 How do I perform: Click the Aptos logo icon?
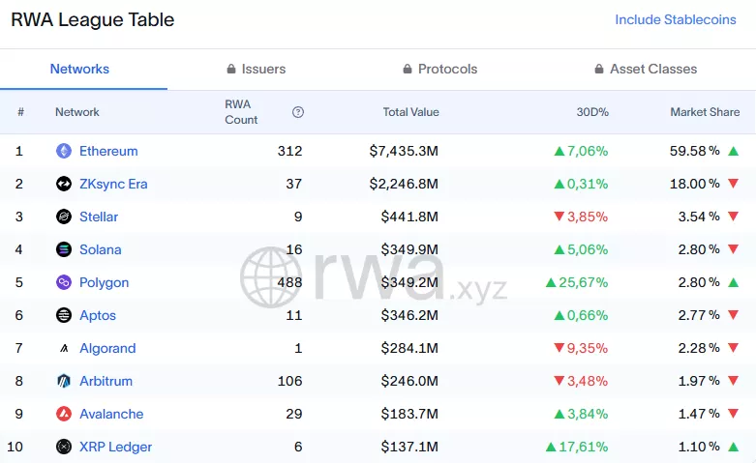[x=64, y=315]
